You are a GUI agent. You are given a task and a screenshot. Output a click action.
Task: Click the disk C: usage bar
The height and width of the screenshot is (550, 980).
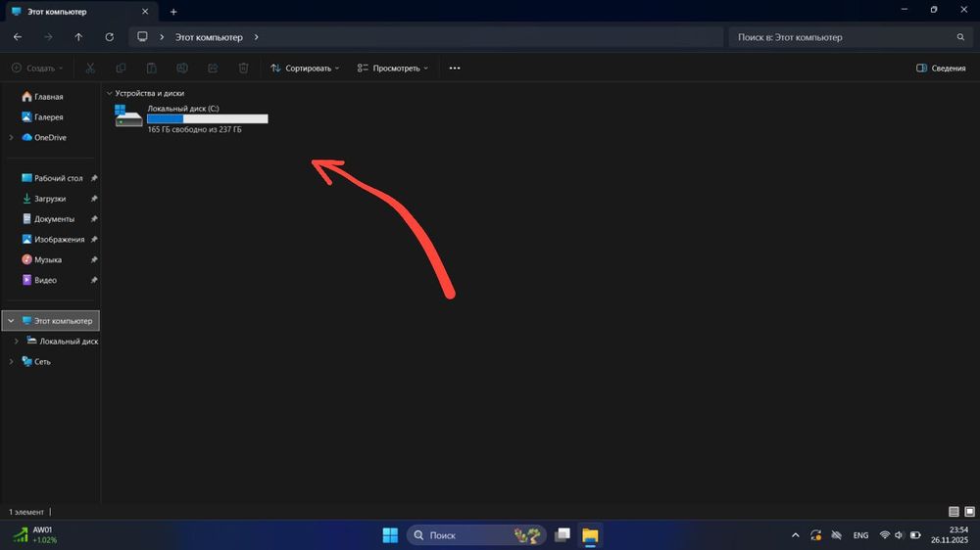[208, 118]
